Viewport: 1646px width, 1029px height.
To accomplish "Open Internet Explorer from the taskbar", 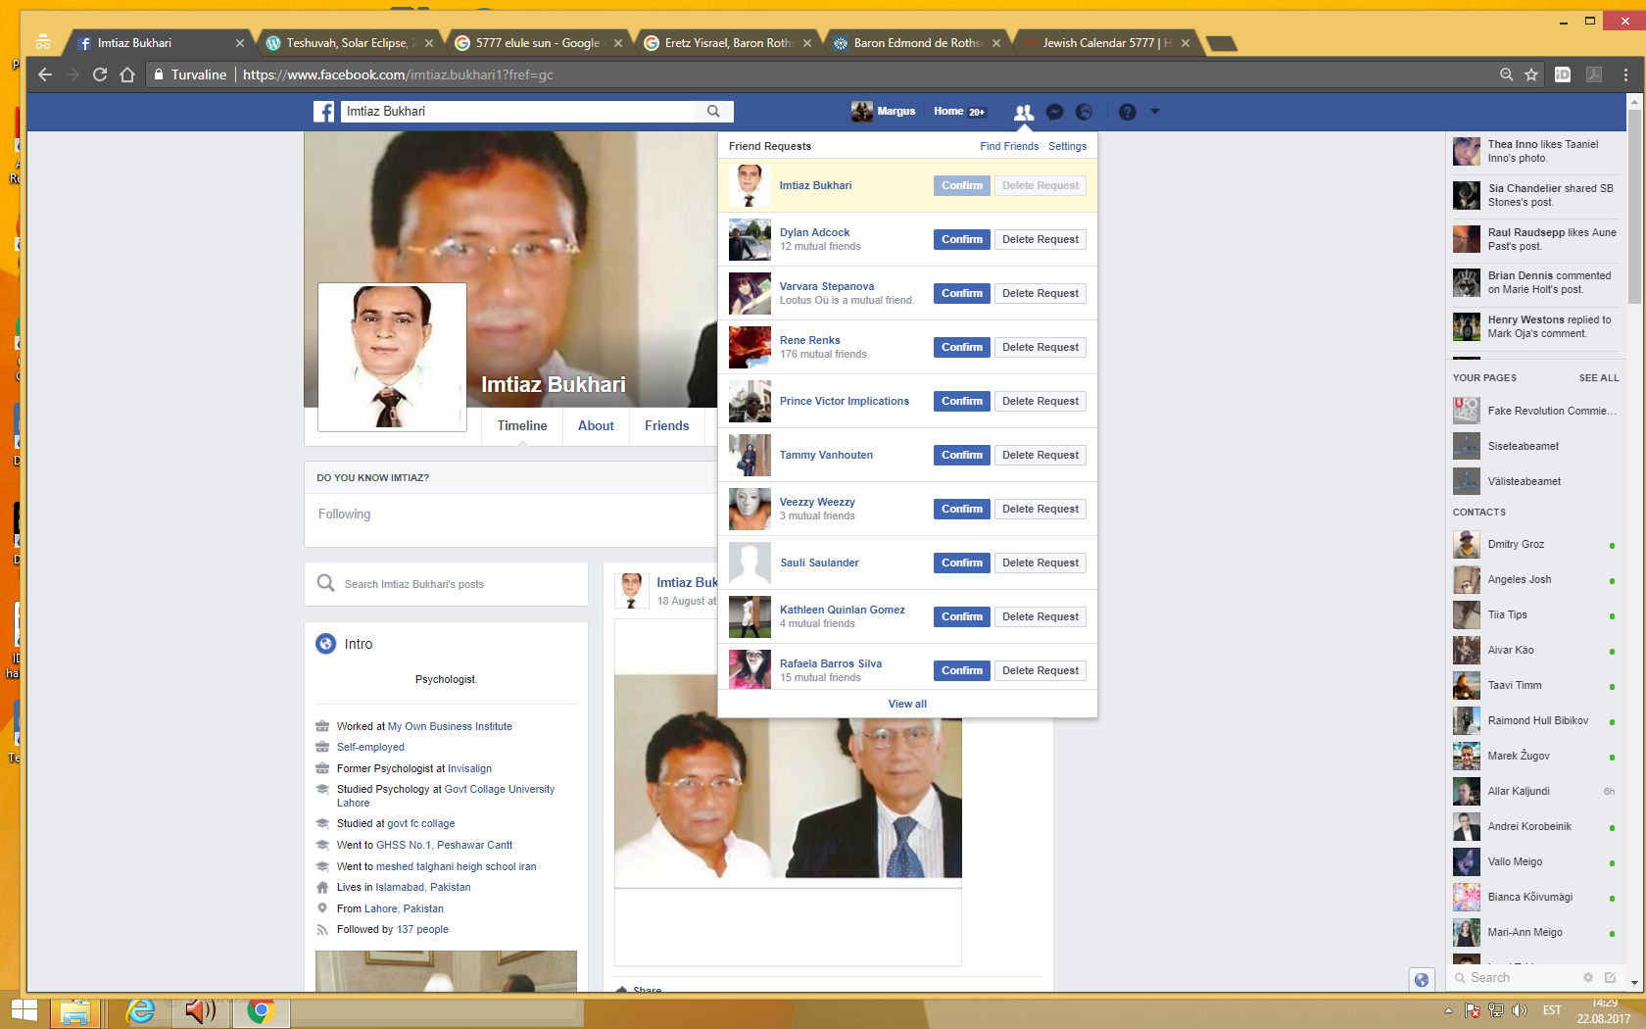I will (x=141, y=1011).
